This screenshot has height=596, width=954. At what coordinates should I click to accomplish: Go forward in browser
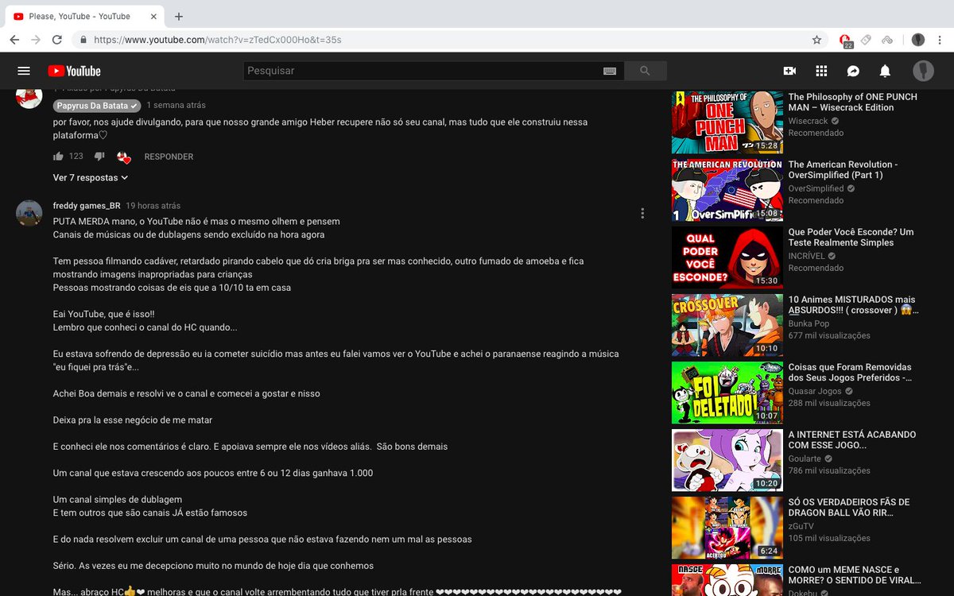tap(35, 39)
